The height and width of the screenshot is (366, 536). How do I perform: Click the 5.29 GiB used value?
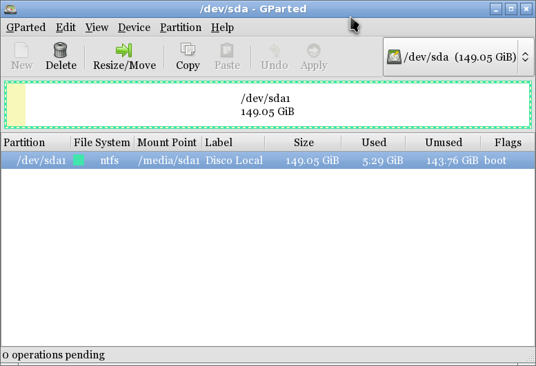pos(383,161)
